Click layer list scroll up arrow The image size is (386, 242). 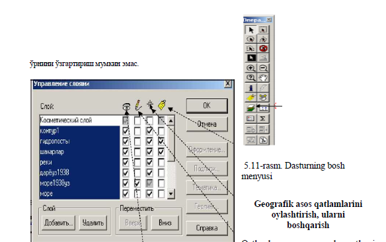point(171,120)
